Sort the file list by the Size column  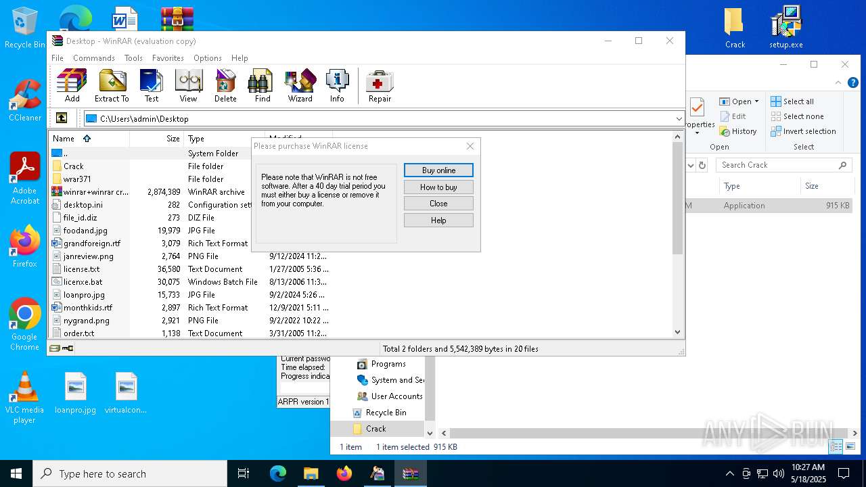(157, 139)
